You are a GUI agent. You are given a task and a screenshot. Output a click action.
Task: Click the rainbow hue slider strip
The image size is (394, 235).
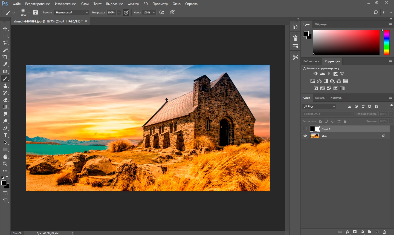387,42
